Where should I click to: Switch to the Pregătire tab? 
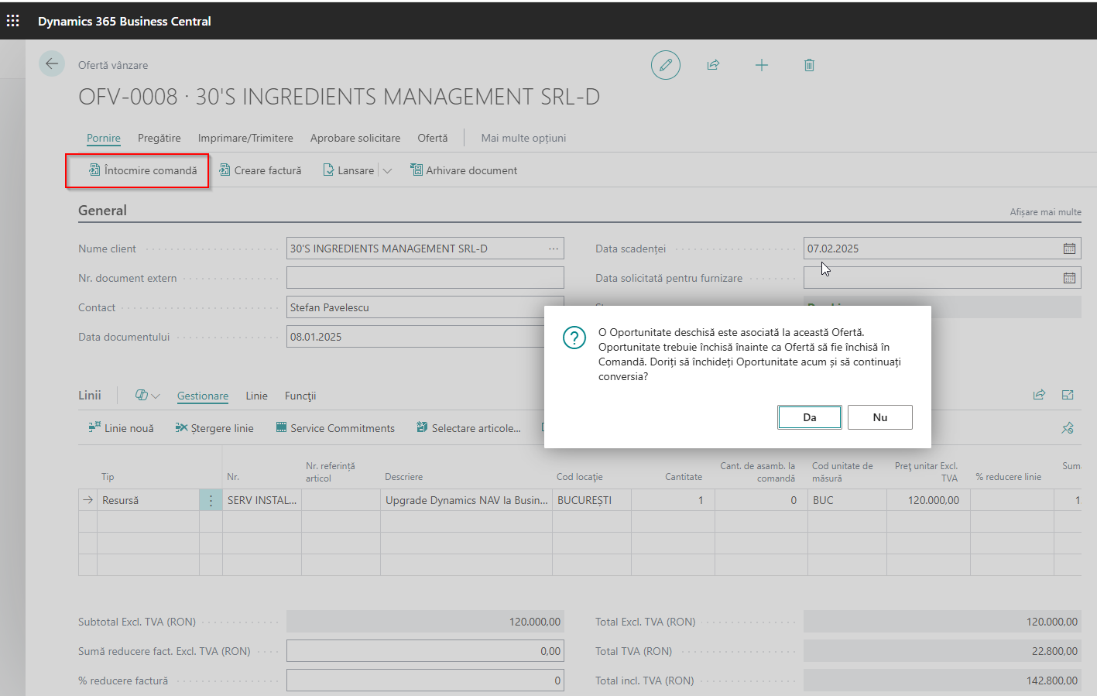(159, 138)
